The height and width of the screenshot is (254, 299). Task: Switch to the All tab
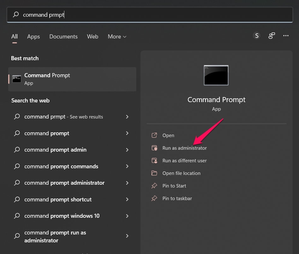(x=15, y=36)
